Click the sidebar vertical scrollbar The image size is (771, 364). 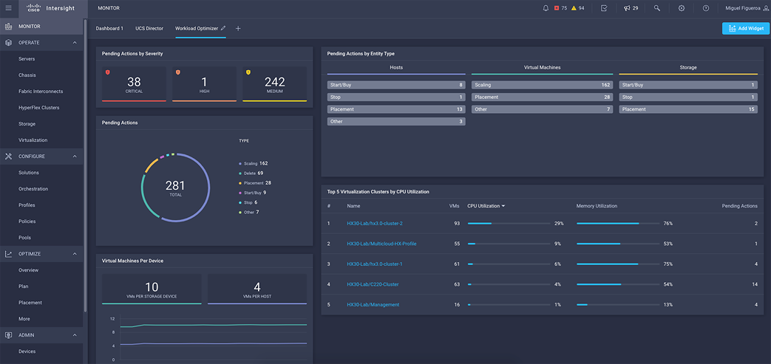[85, 165]
